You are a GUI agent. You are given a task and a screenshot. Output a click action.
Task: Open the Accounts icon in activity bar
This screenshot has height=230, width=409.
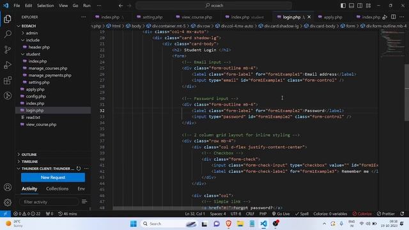(8, 187)
